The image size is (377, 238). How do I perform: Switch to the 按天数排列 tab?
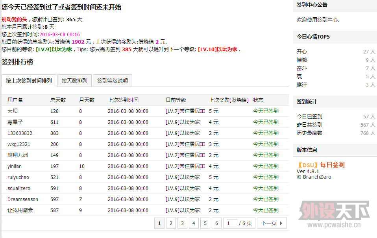[x=74, y=81]
